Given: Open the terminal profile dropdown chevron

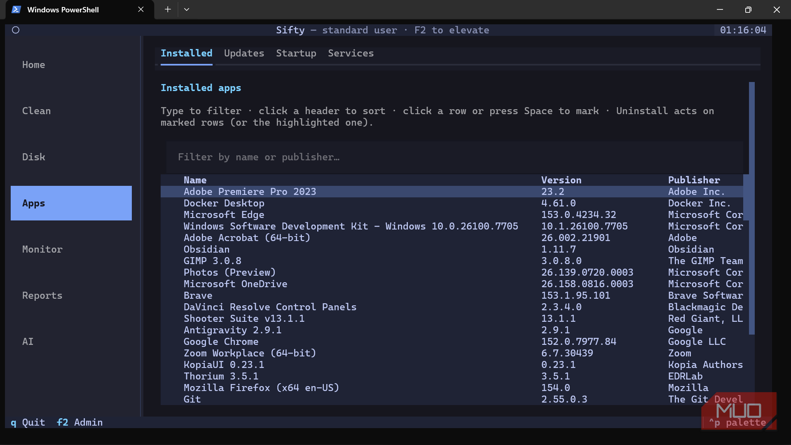Looking at the screenshot, I should pyautogui.click(x=187, y=9).
